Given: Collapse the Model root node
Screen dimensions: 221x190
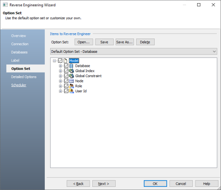Looking at the screenshot, I should (54, 61).
